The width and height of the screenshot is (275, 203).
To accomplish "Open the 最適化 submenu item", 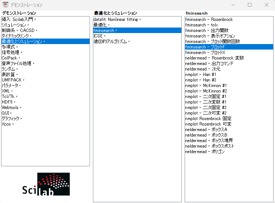I will pyautogui.click(x=100, y=25).
